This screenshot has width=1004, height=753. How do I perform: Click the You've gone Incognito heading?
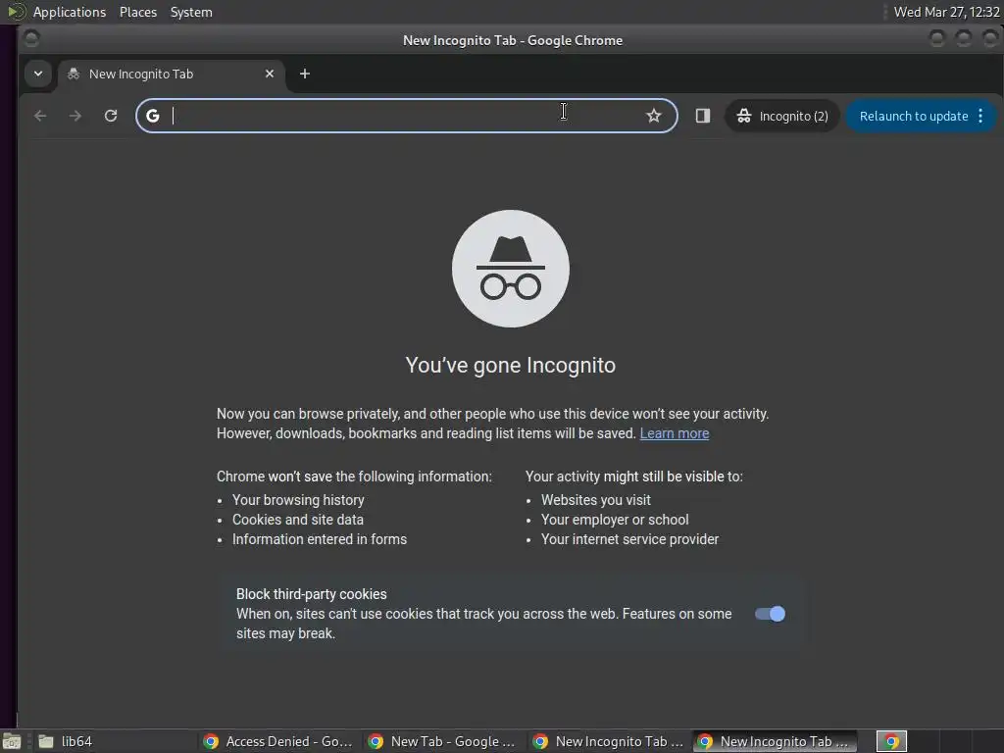(x=510, y=365)
